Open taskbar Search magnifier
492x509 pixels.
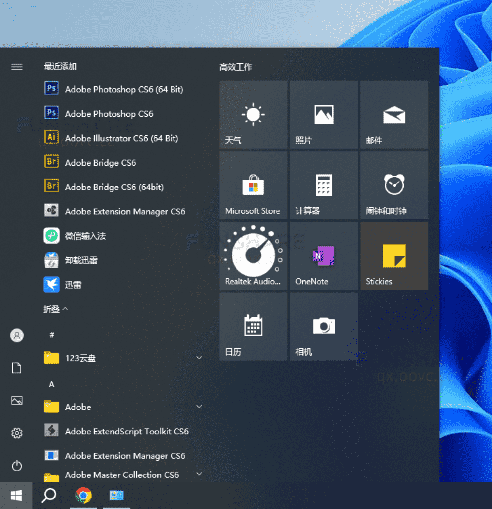pos(49,496)
